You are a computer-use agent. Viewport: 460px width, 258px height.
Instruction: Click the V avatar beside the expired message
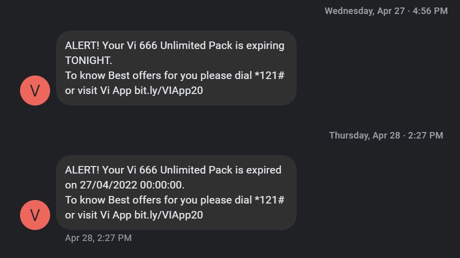tap(35, 215)
